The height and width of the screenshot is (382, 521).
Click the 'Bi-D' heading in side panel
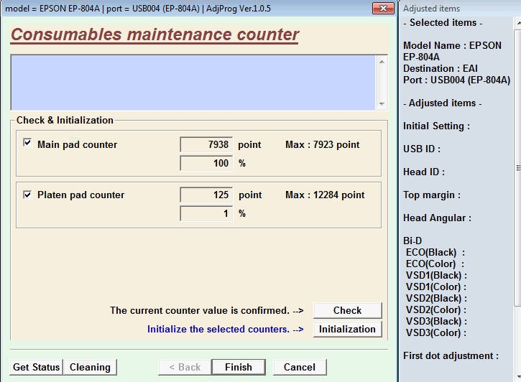tap(412, 241)
